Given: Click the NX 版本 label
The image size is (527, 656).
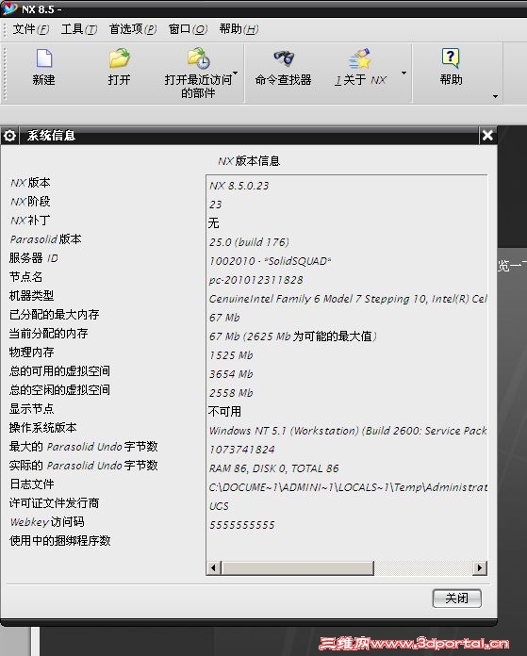Looking at the screenshot, I should [x=30, y=183].
